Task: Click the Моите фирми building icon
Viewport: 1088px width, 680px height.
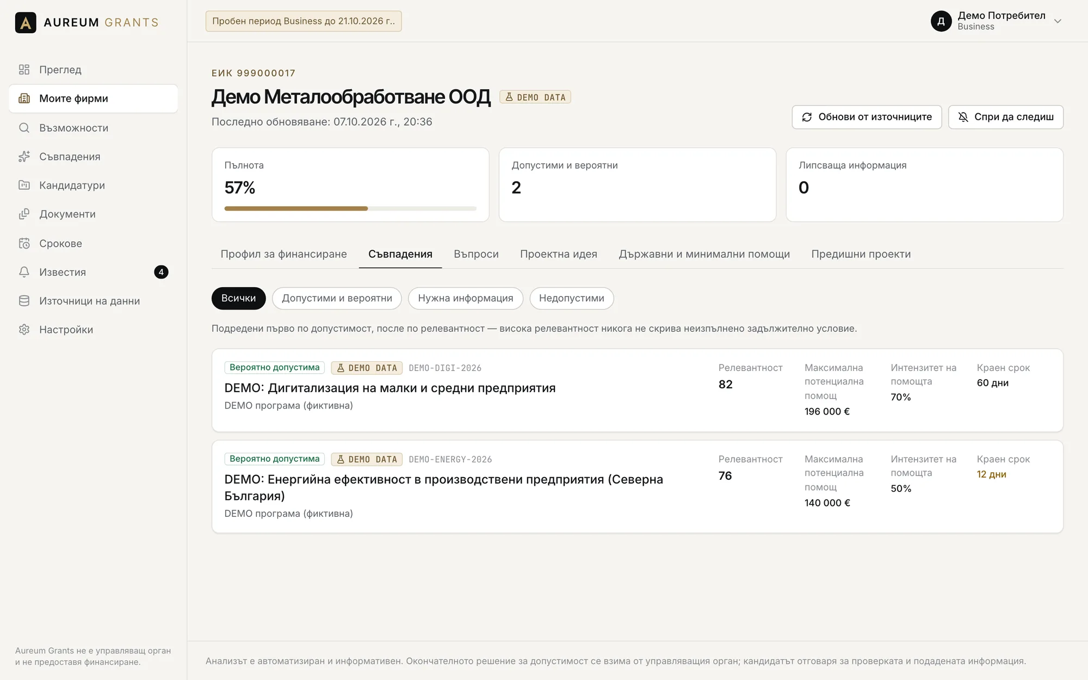Action: pos(24,98)
